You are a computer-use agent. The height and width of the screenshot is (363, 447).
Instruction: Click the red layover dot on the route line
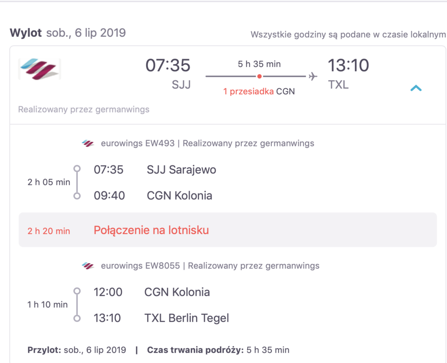(259, 77)
